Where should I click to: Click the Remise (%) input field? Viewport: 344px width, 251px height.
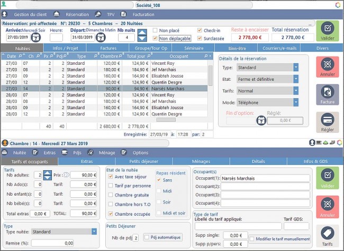[52, 243]
